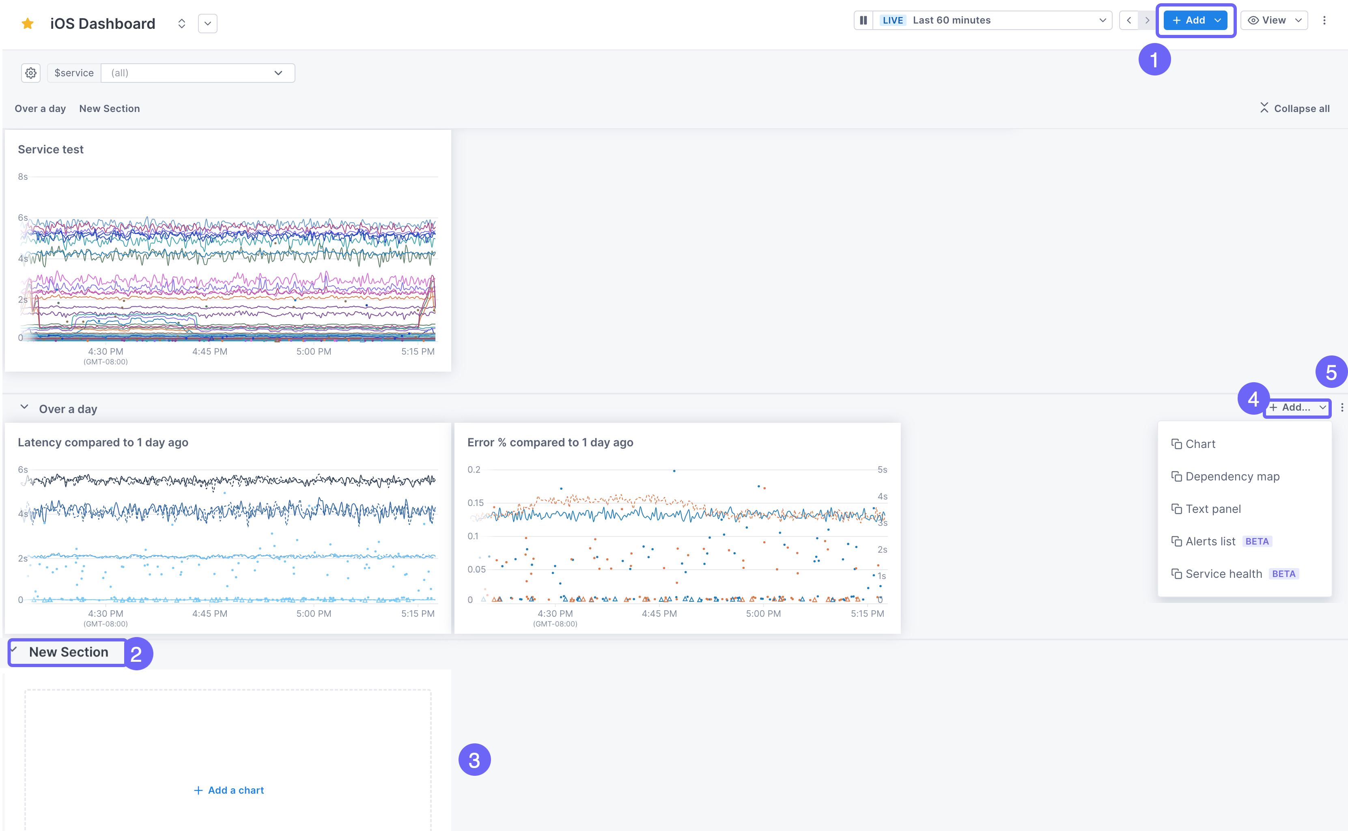The width and height of the screenshot is (1348, 831).
Task: Open the Over a day section options
Action: 1342,407
